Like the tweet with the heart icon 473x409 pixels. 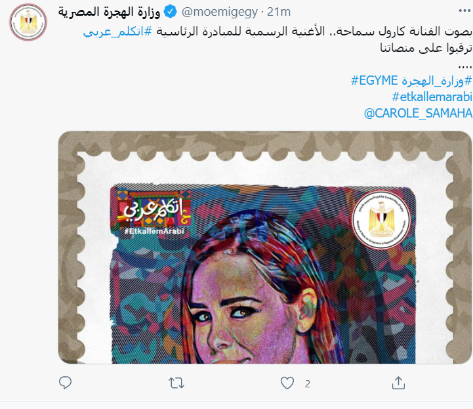[287, 383]
